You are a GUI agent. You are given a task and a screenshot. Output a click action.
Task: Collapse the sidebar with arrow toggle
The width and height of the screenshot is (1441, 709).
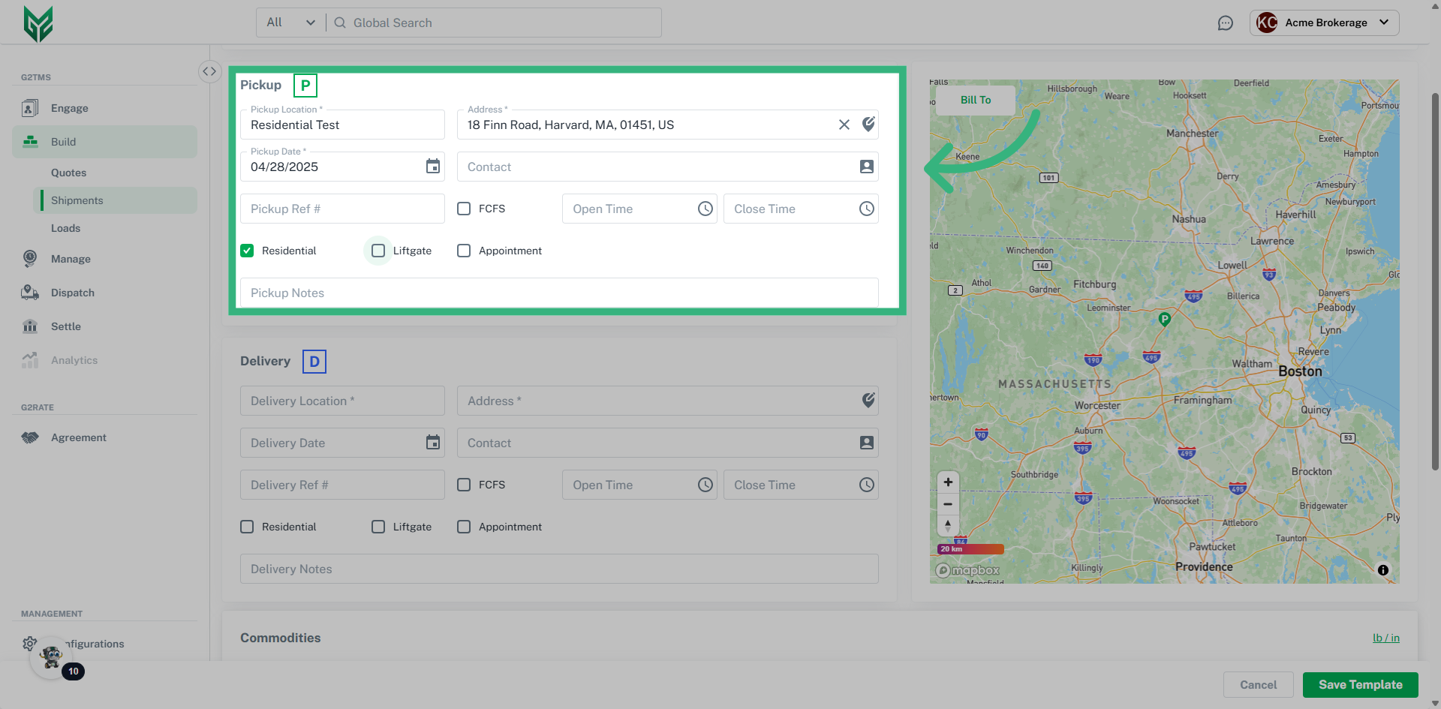coord(209,71)
